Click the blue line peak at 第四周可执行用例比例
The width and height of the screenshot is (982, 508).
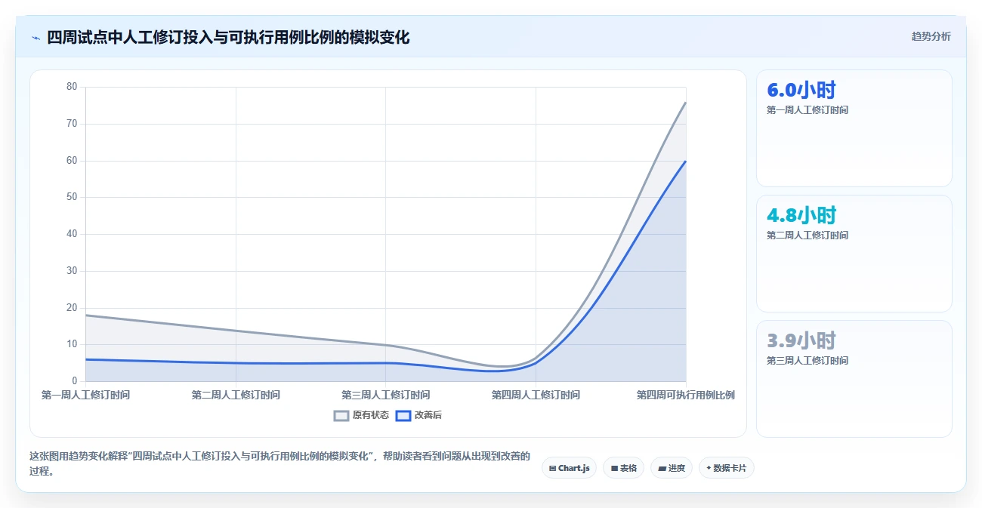pyautogui.click(x=685, y=161)
